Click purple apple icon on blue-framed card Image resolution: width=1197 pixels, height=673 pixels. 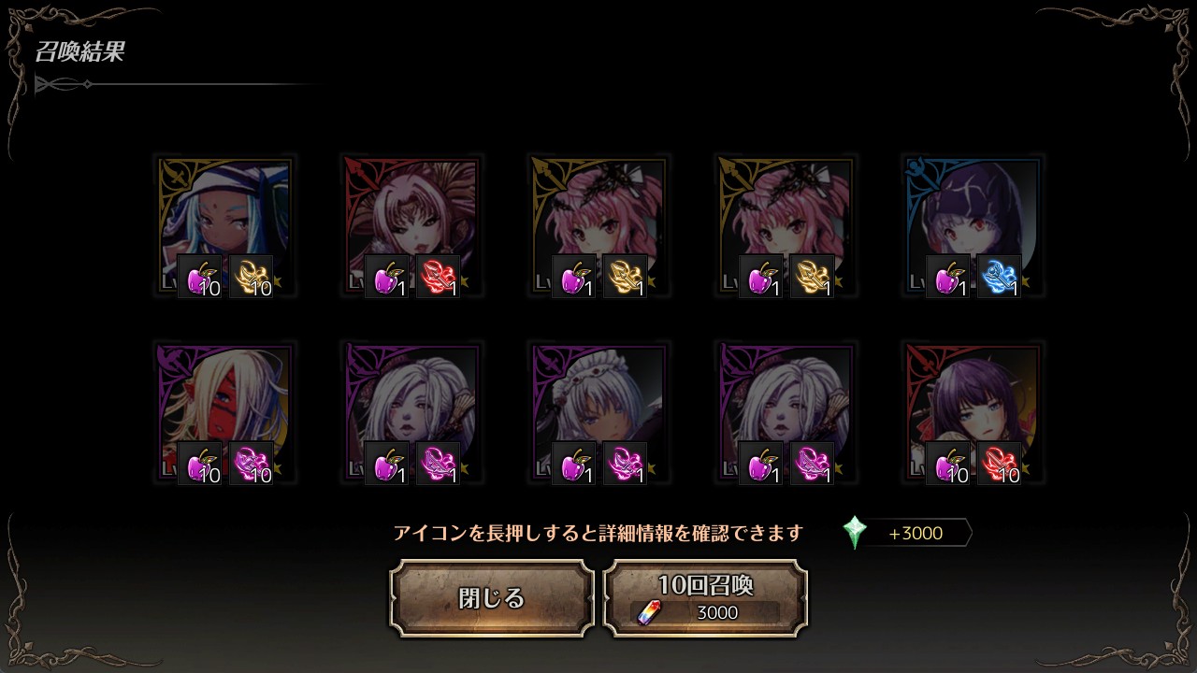[x=948, y=277]
